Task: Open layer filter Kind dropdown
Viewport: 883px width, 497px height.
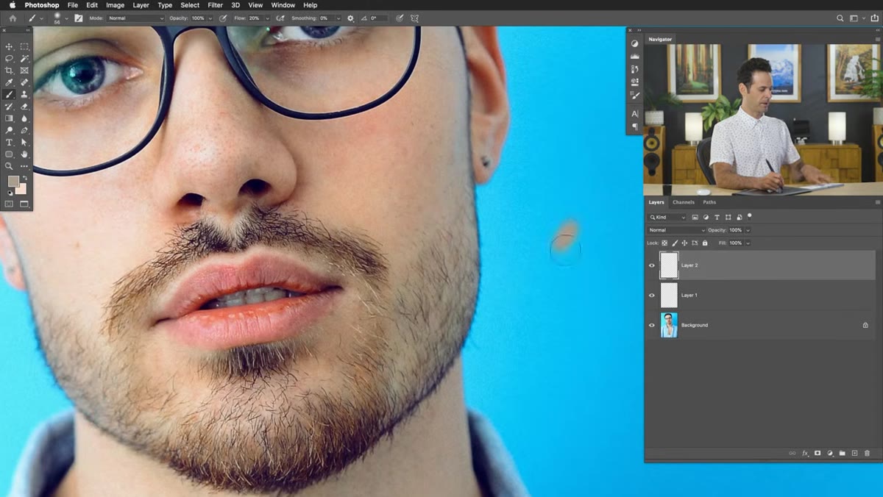Action: pyautogui.click(x=667, y=217)
